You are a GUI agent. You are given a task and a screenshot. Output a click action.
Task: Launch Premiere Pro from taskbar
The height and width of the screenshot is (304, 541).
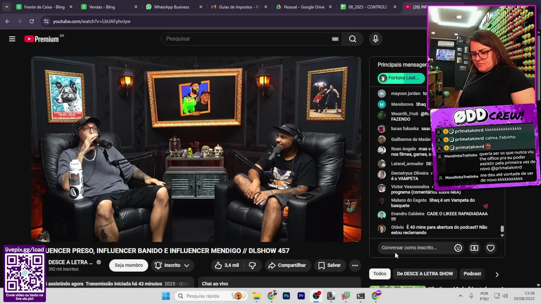coord(301,296)
